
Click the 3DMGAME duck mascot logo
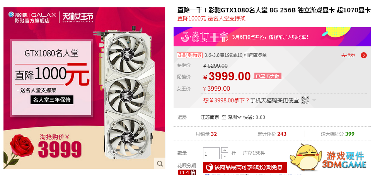pyautogui.click(x=306, y=157)
